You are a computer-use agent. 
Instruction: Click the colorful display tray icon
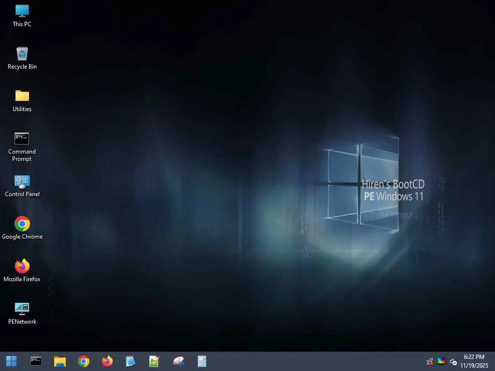441,361
